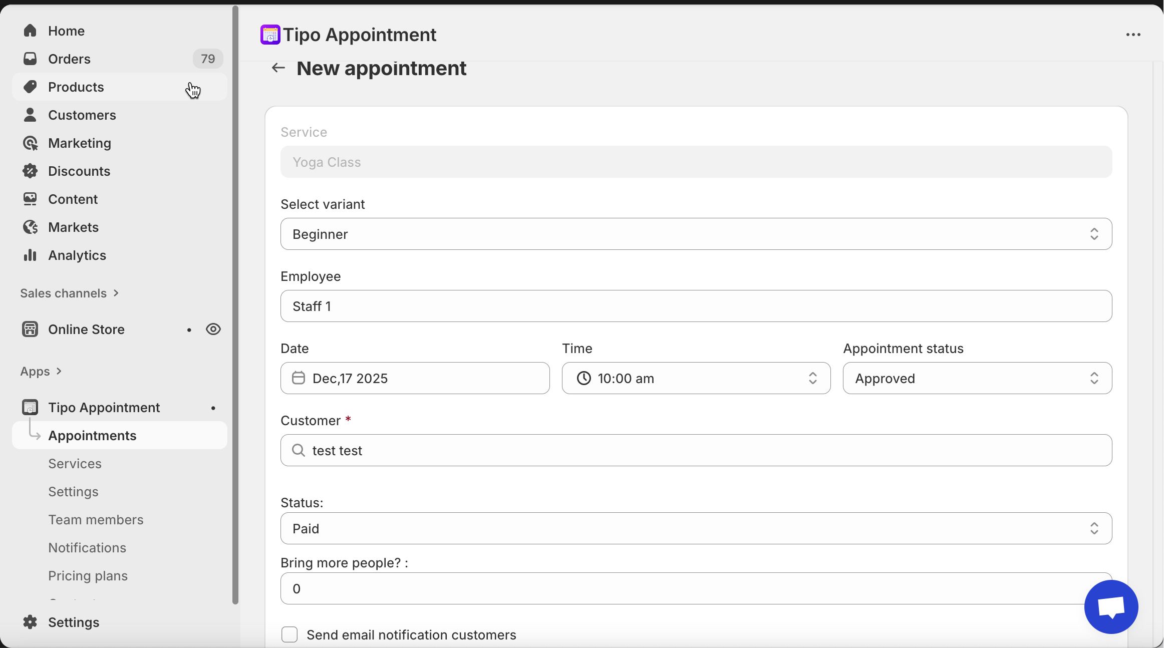Click the search magnifier in the Customer field
1164x648 pixels.
[x=299, y=450]
